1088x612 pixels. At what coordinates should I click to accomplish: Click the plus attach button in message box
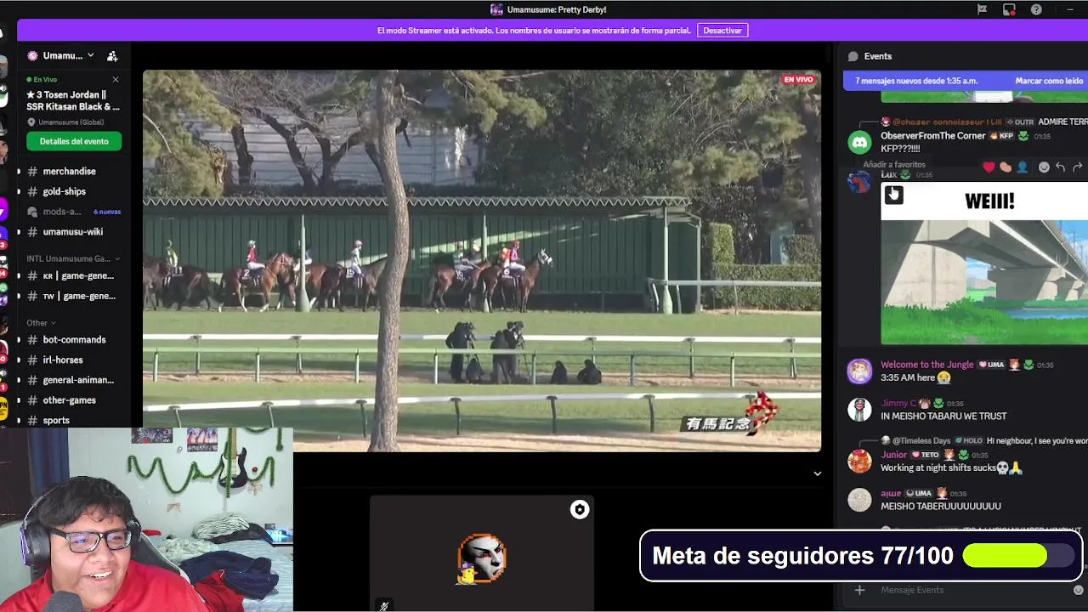pyautogui.click(x=859, y=590)
